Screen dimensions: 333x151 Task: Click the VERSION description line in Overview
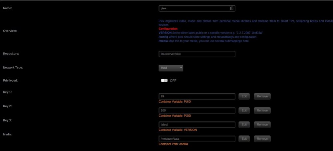tap(211, 33)
